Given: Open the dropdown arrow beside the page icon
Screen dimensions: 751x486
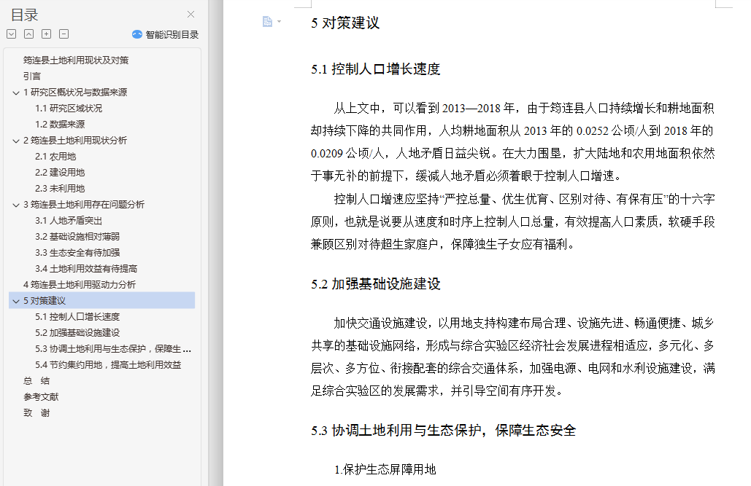Looking at the screenshot, I should [280, 22].
